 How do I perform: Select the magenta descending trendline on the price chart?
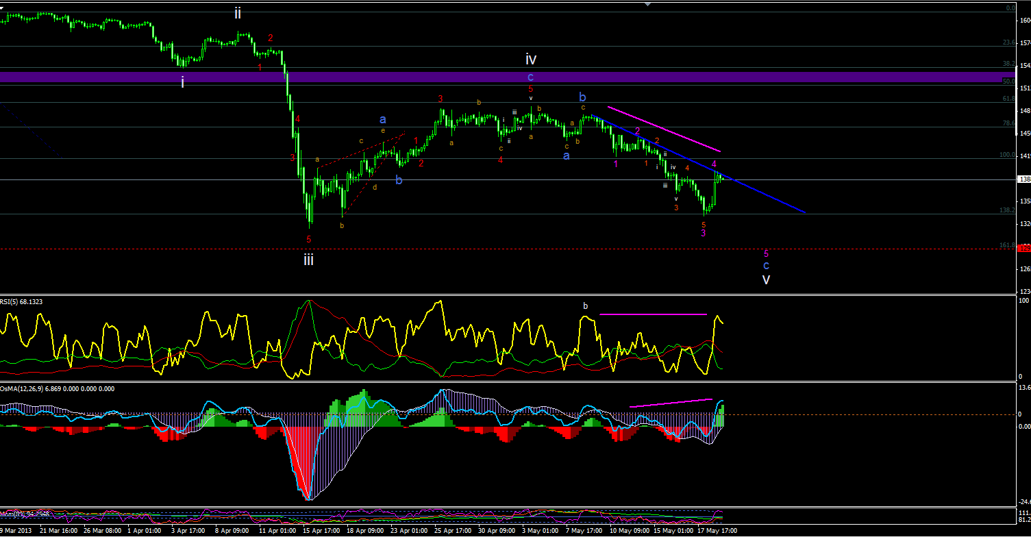(x=664, y=129)
